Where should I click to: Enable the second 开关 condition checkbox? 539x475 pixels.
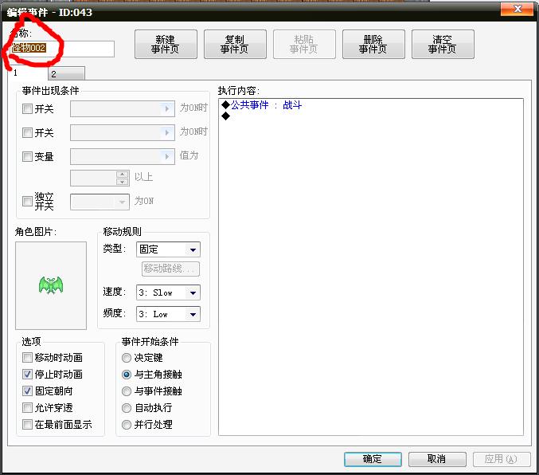tap(27, 132)
